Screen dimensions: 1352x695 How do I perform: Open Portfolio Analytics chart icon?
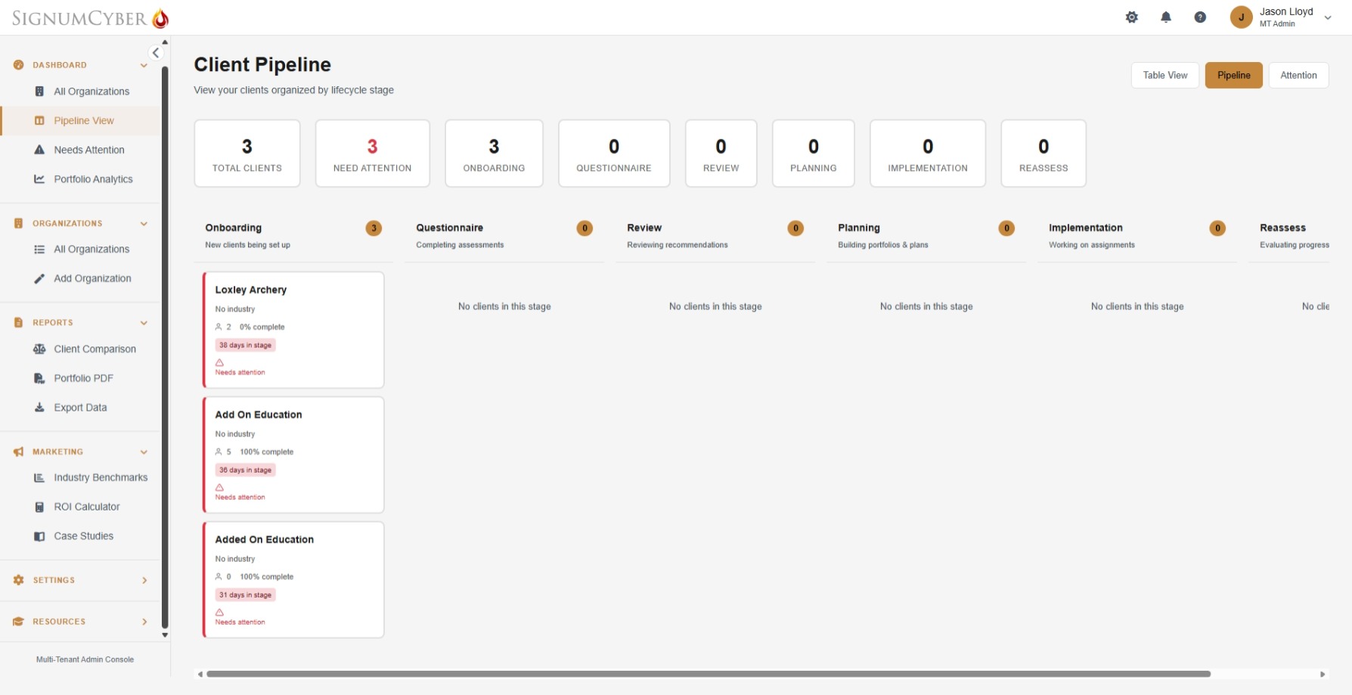(39, 179)
